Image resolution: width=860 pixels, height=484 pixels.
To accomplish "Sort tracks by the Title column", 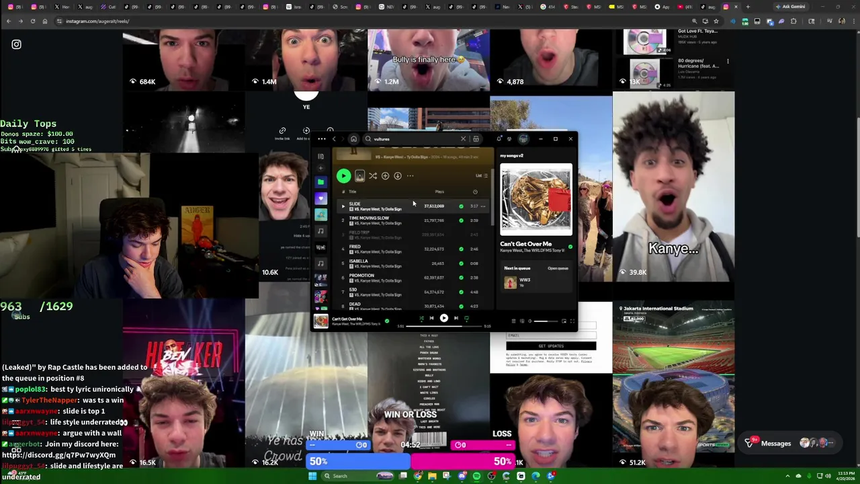I will [353, 192].
